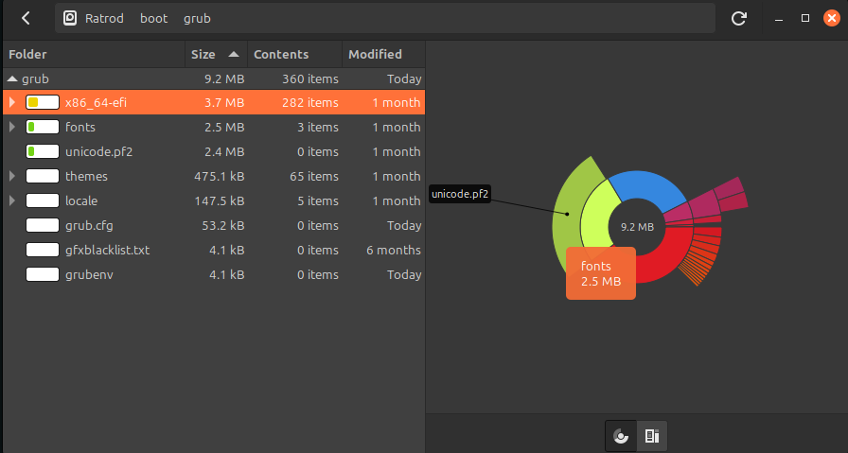The height and width of the screenshot is (453, 848).
Task: Select the gfxblacklist.txt file row
Action: pos(214,250)
